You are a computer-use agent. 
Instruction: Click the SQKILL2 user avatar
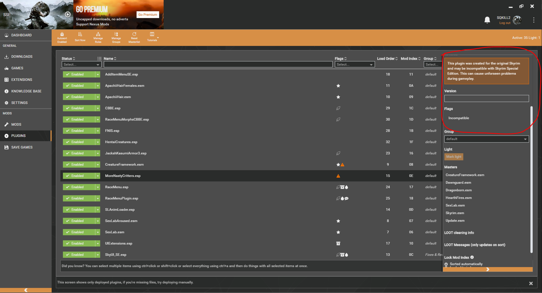[x=517, y=20]
